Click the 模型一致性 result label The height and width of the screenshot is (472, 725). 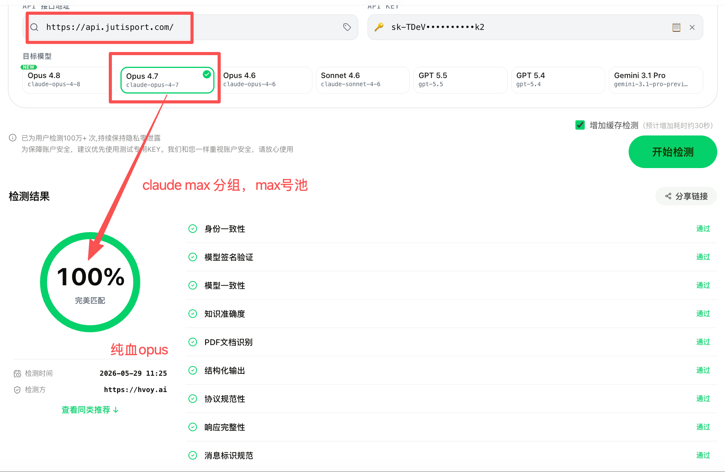click(225, 286)
